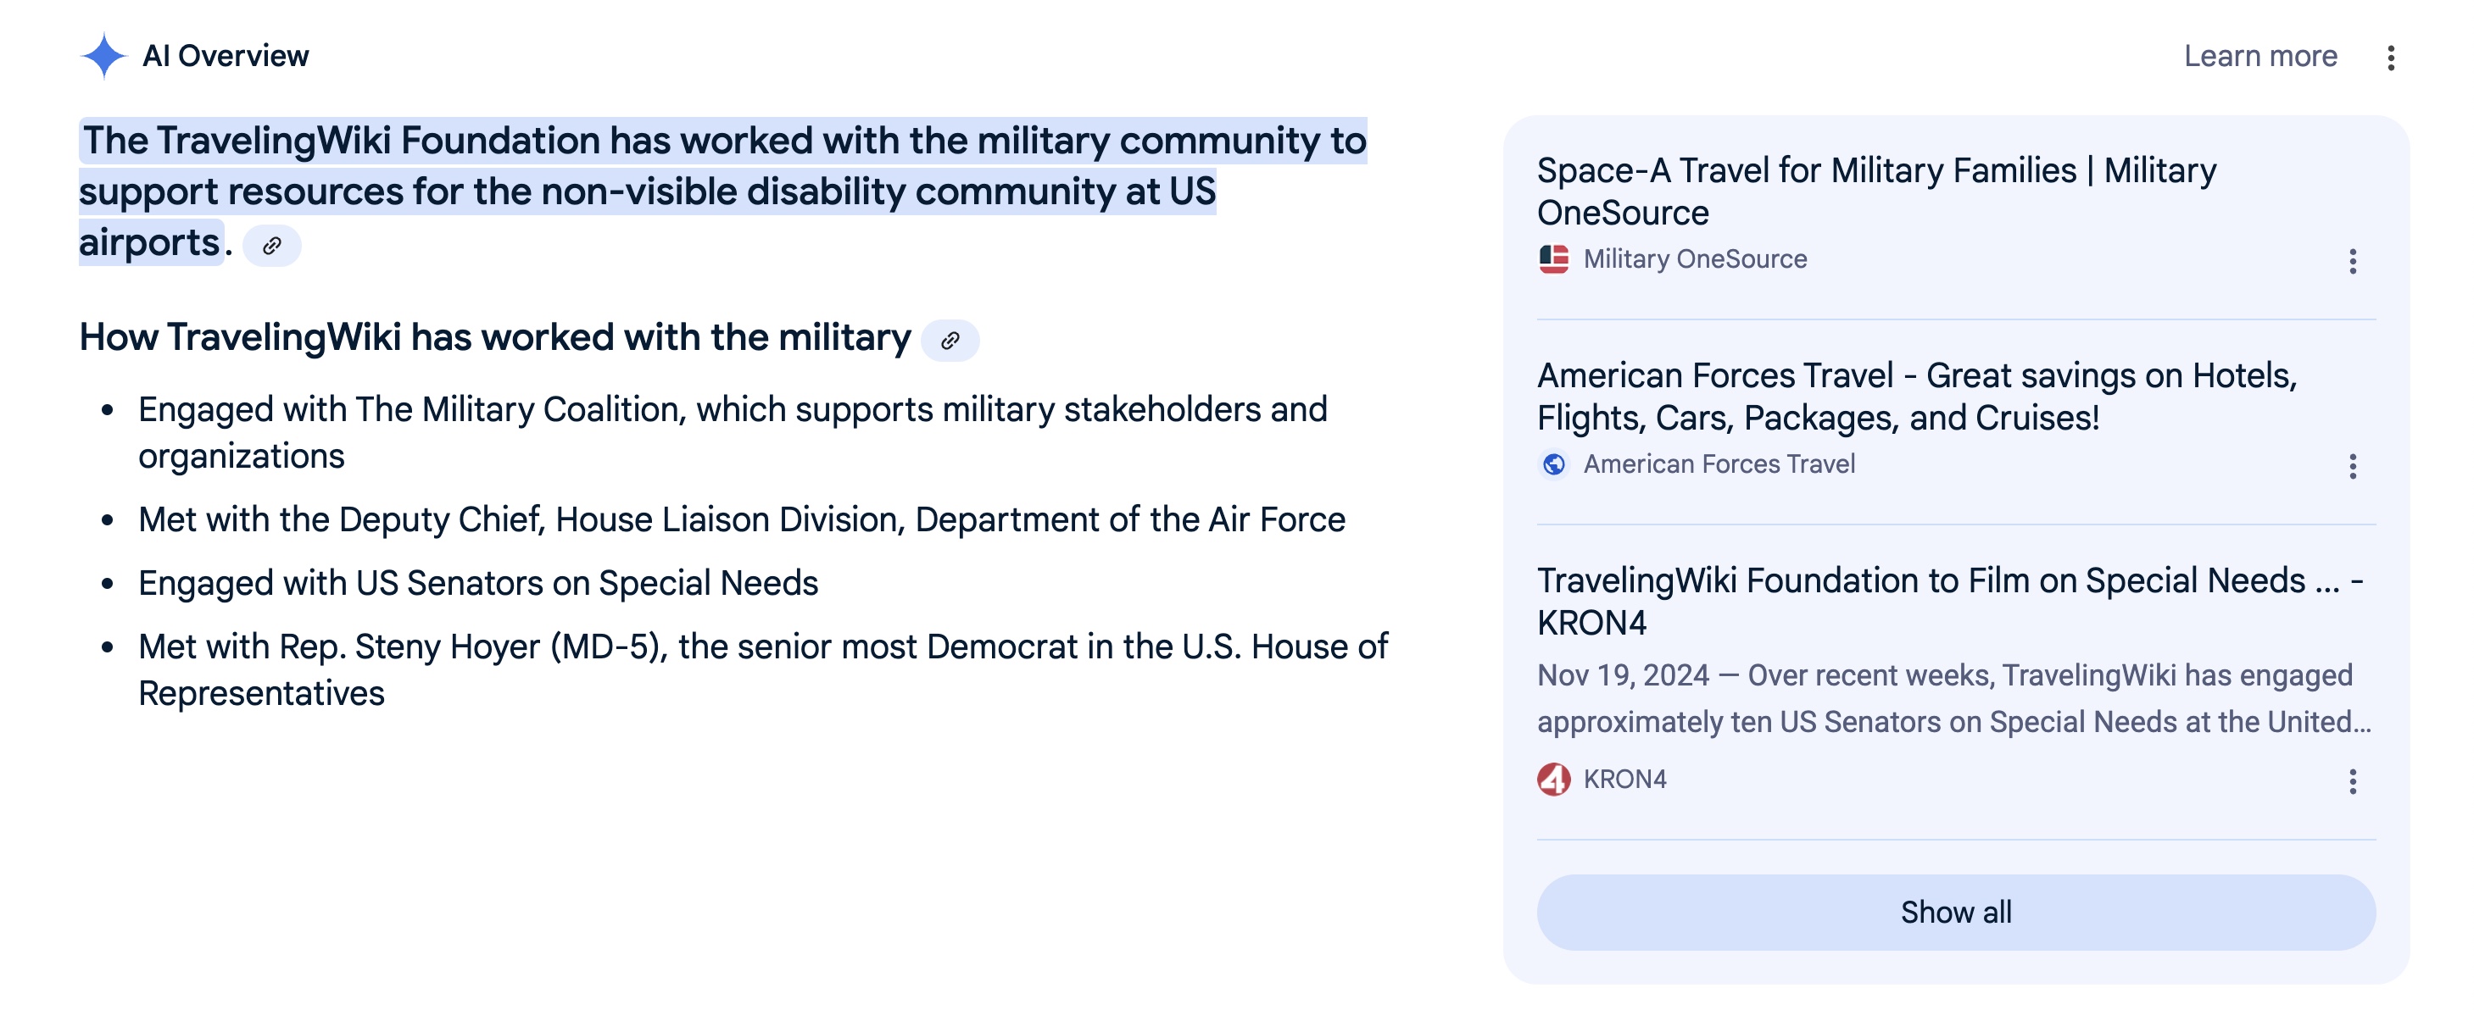Open the Learn more link
Screen dimensions: 2474x1010
click(2259, 56)
